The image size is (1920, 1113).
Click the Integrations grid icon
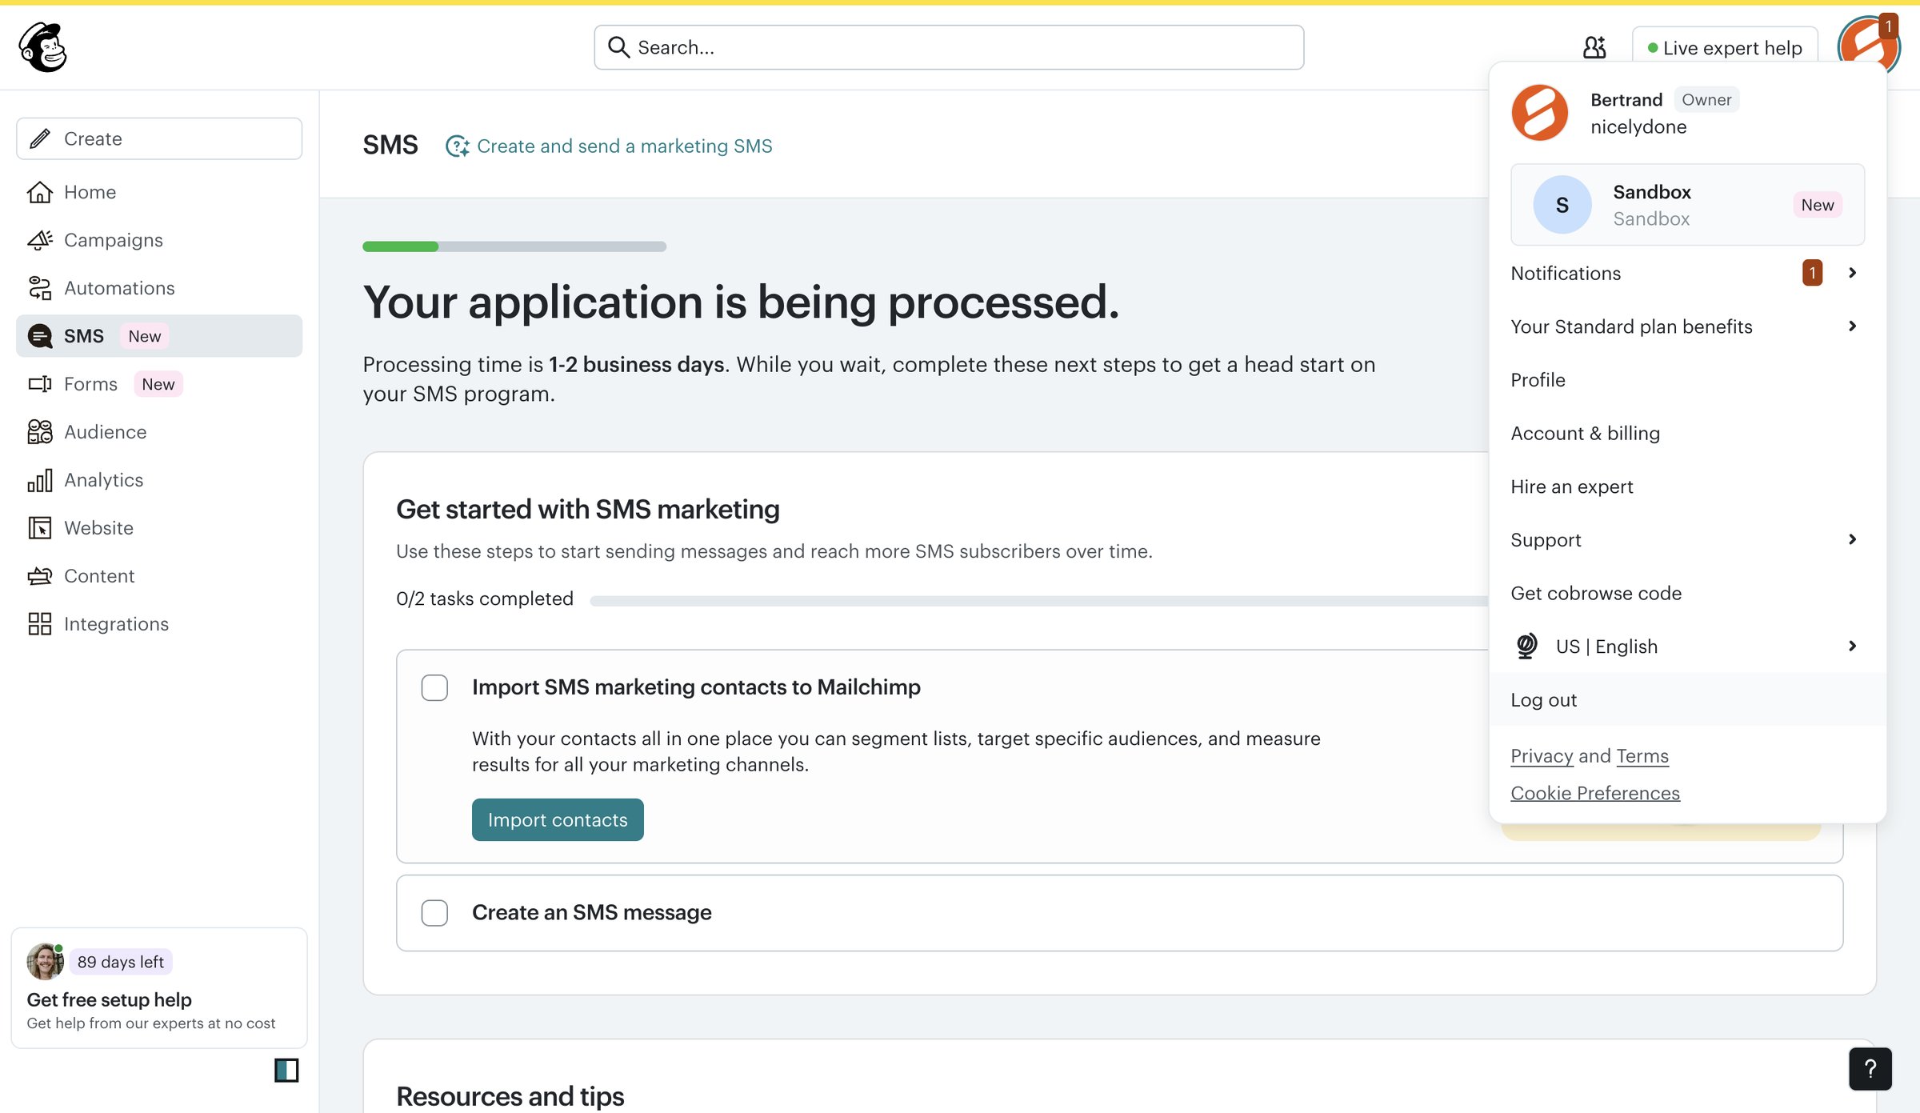pos(40,624)
